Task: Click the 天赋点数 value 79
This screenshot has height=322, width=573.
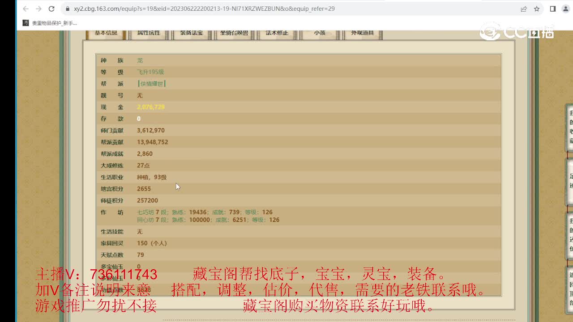Action: pyautogui.click(x=141, y=255)
